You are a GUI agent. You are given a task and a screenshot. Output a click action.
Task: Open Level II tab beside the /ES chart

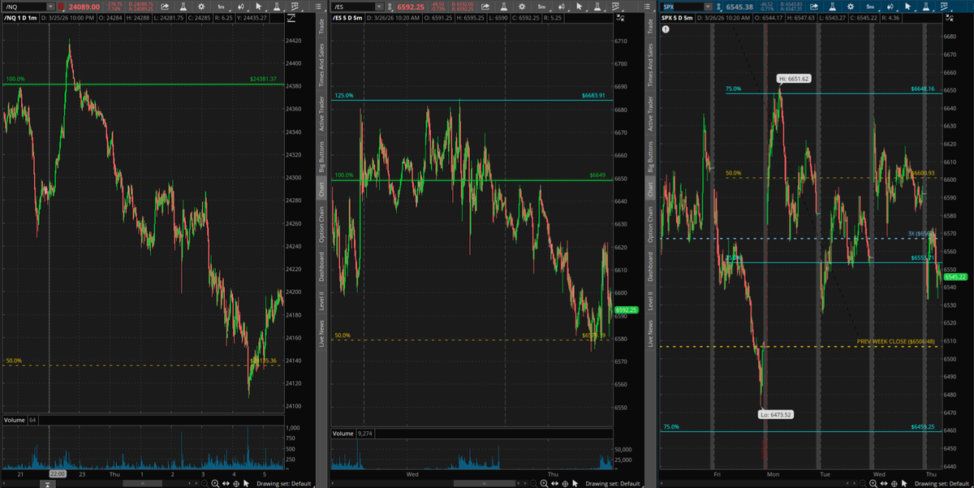(x=650, y=300)
